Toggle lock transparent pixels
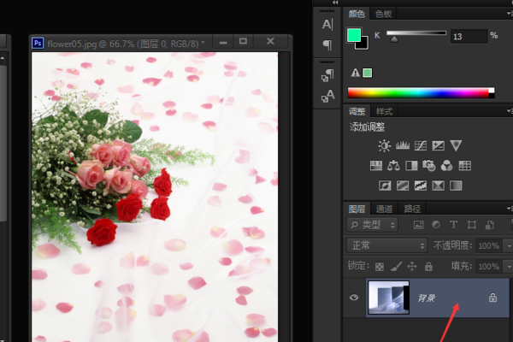The height and width of the screenshot is (342, 513). tap(380, 266)
